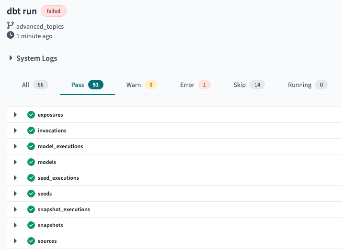The height and width of the screenshot is (250, 342).
Task: Click the git branch icon beside advanced_topics
Action: pos(10,25)
